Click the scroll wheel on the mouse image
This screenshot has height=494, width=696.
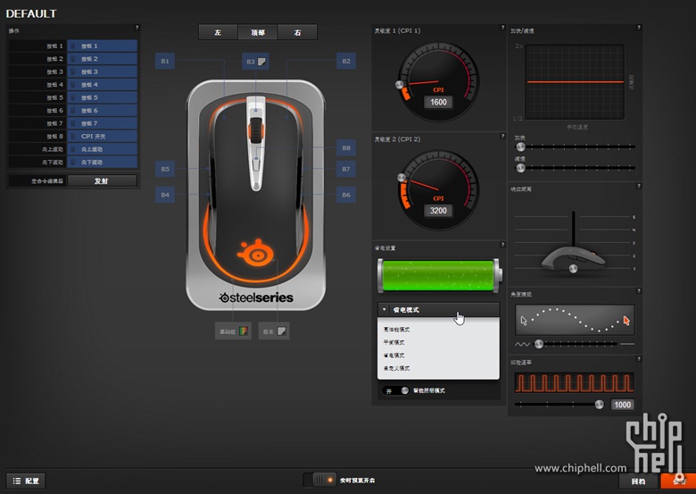tap(256, 130)
